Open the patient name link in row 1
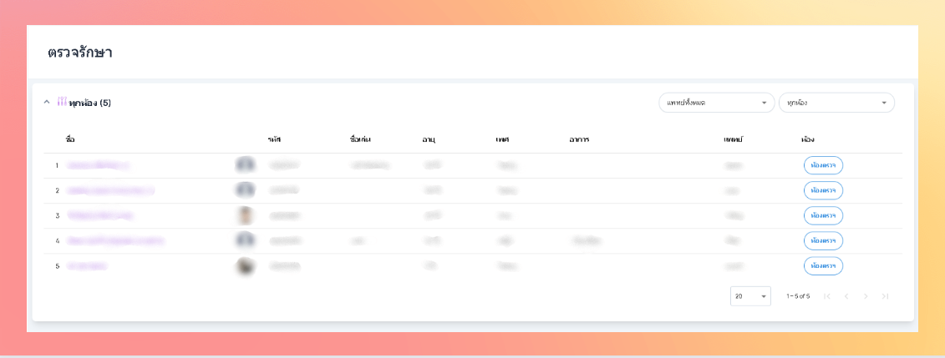Image resolution: width=945 pixels, height=358 pixels. tap(99, 165)
